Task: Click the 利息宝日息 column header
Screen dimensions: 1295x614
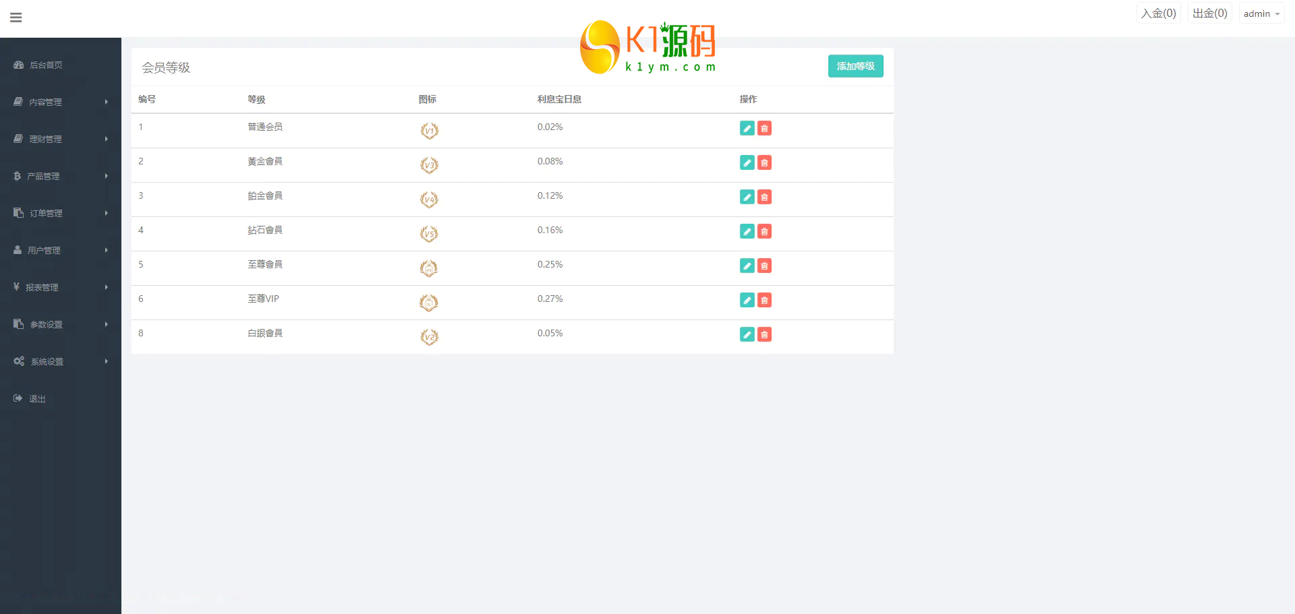Action: pos(559,100)
